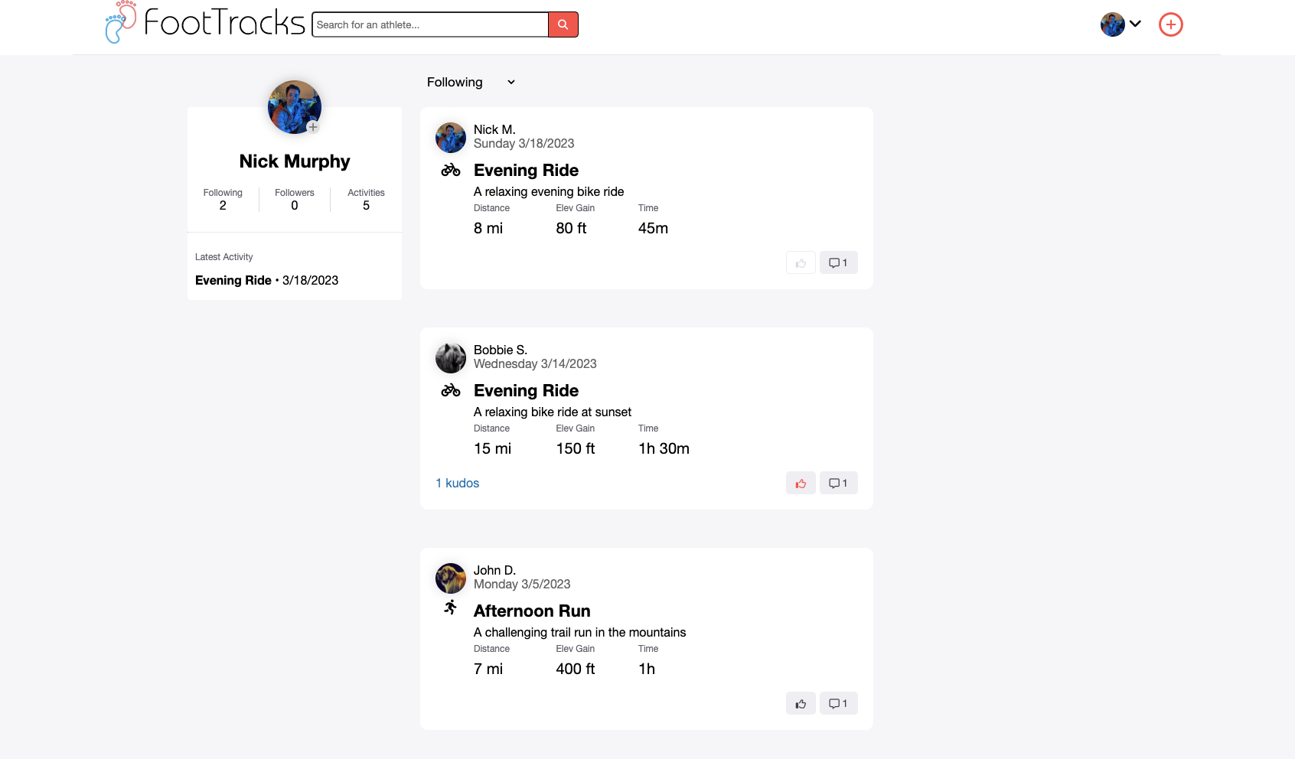Viewport: 1295px width, 759px height.
Task: Open the Following count in profile card
Action: 223,199
